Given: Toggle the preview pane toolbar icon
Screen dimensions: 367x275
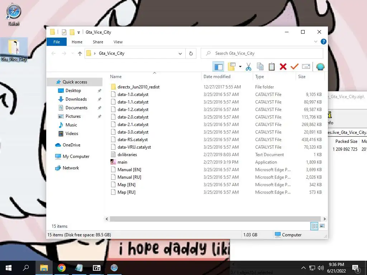Looking at the screenshot, I should (x=218, y=67).
